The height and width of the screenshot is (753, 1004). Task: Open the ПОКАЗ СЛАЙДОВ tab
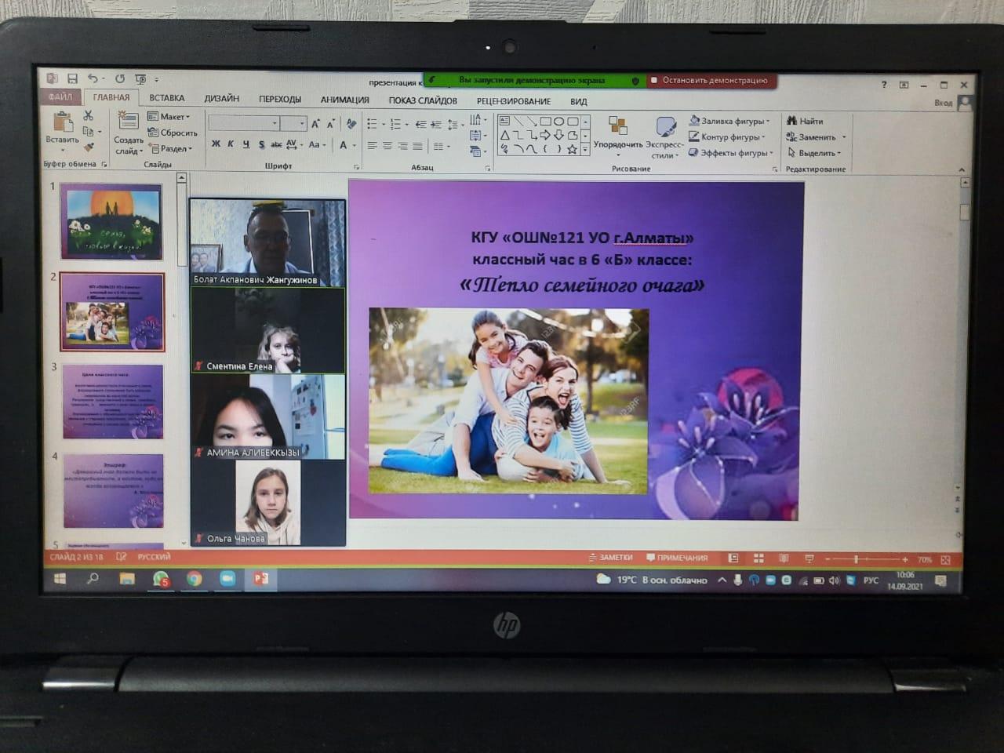click(x=422, y=100)
